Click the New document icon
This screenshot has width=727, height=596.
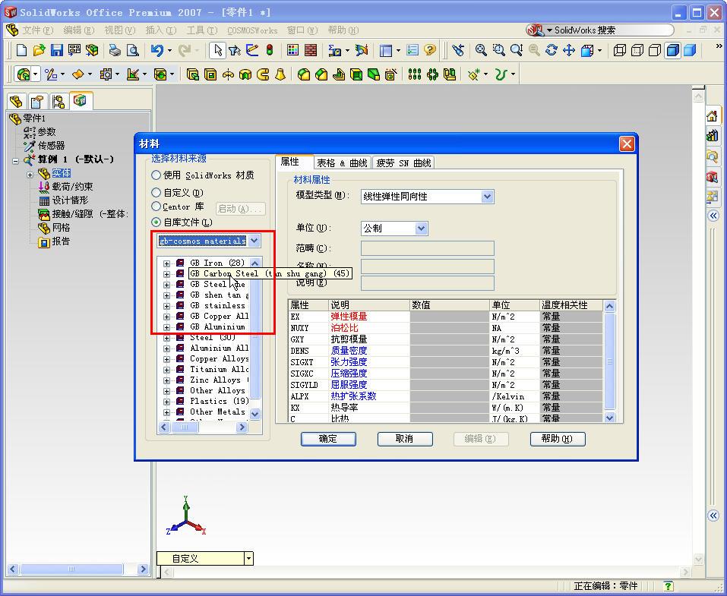pos(21,50)
